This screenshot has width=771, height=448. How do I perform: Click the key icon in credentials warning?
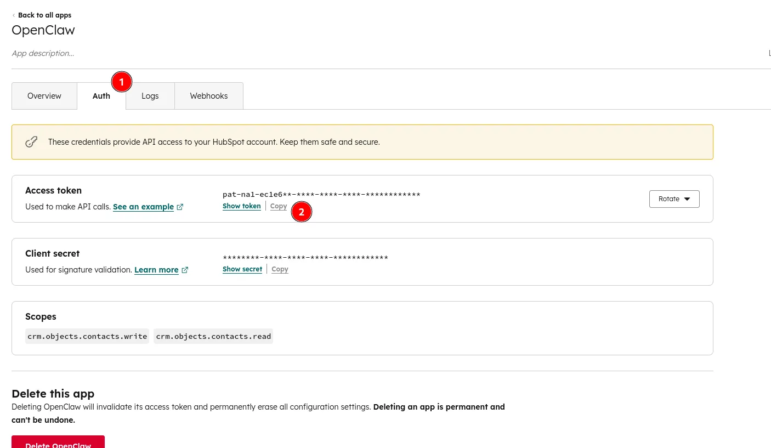[x=32, y=142]
